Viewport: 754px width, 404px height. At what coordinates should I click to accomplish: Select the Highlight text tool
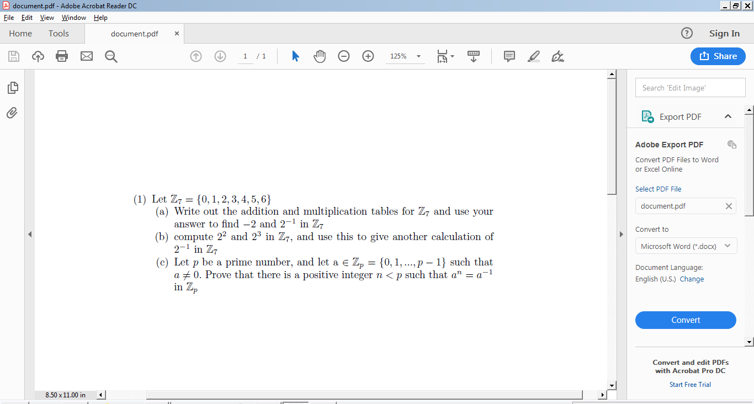533,56
